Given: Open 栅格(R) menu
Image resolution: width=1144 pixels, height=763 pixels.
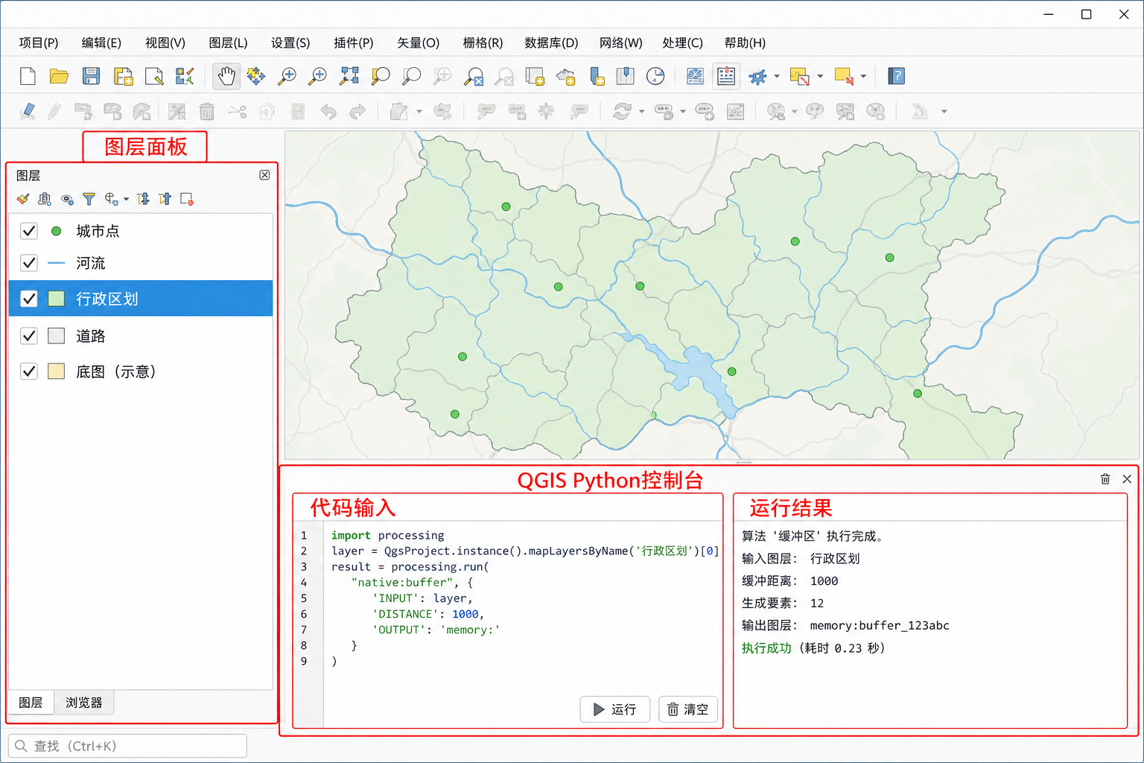Looking at the screenshot, I should pos(483,42).
